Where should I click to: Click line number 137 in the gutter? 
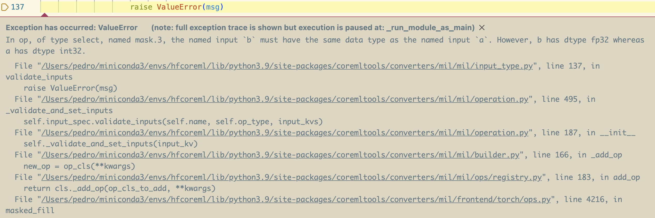click(x=18, y=7)
